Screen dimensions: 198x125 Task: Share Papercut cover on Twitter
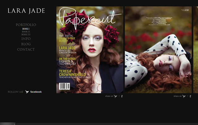pyautogui.click(x=115, y=96)
